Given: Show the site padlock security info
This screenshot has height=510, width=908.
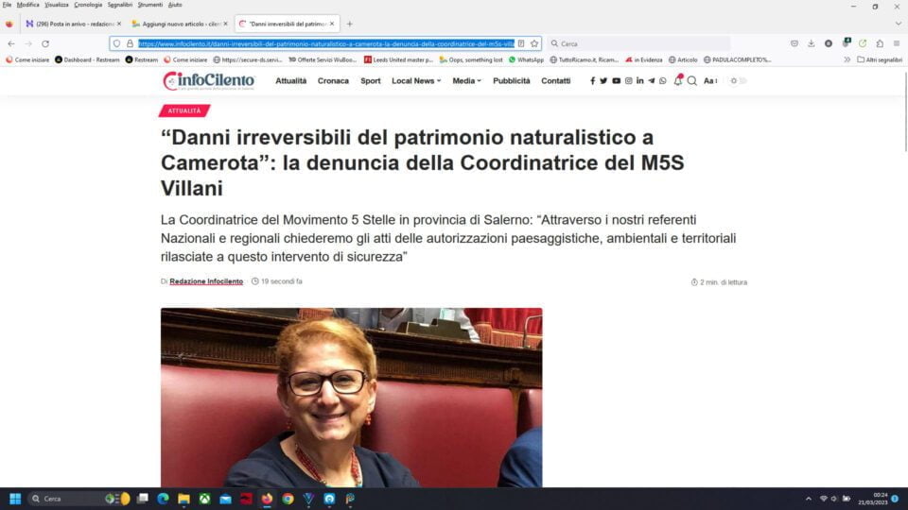Looking at the screenshot, I should (130, 43).
